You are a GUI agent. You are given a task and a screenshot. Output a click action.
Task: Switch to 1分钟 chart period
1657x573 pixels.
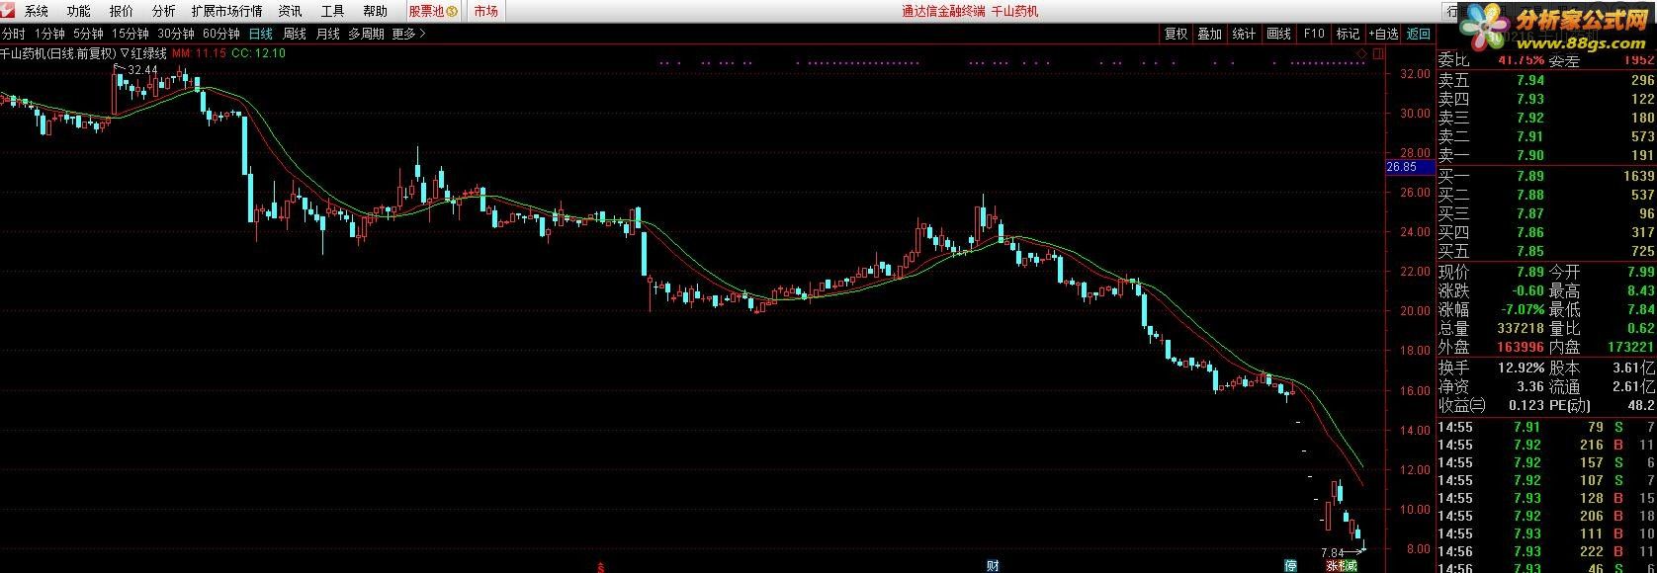click(x=49, y=34)
